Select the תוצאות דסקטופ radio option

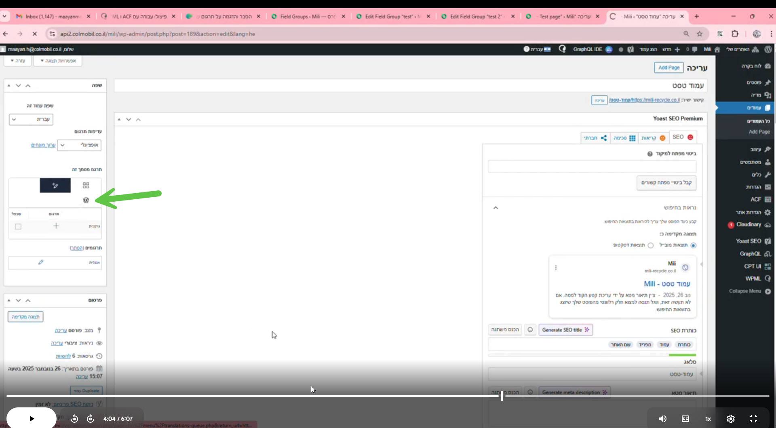tap(651, 245)
